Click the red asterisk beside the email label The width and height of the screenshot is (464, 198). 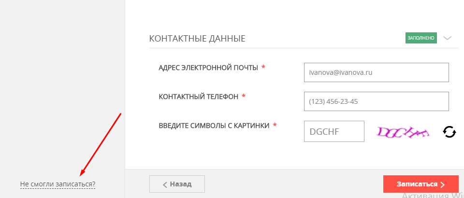click(263, 68)
